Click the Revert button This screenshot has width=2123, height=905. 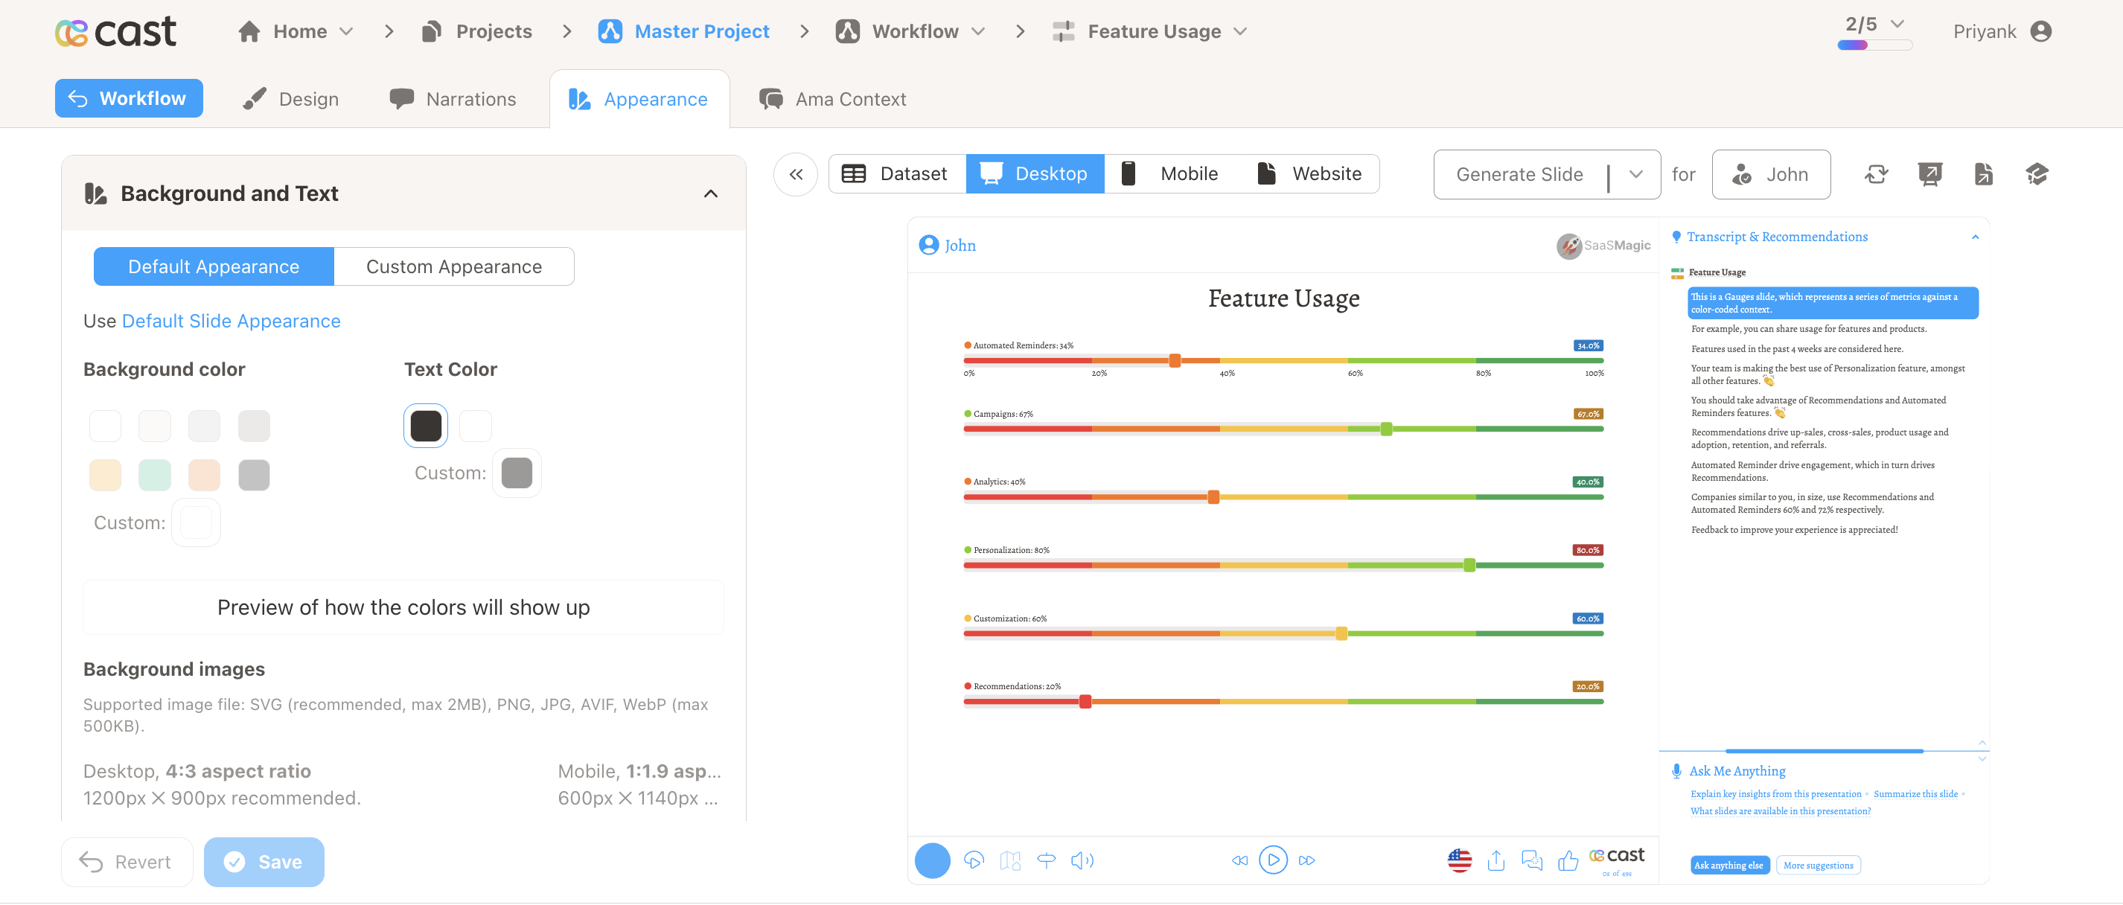(x=126, y=862)
